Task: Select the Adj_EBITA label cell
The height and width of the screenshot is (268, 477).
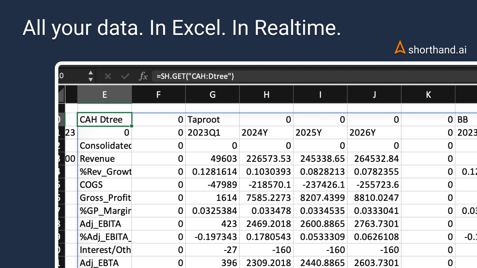Action: point(104,224)
